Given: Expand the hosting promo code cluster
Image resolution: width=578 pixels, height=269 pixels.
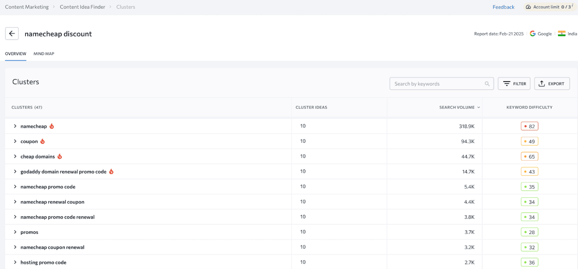Looking at the screenshot, I should (x=15, y=262).
